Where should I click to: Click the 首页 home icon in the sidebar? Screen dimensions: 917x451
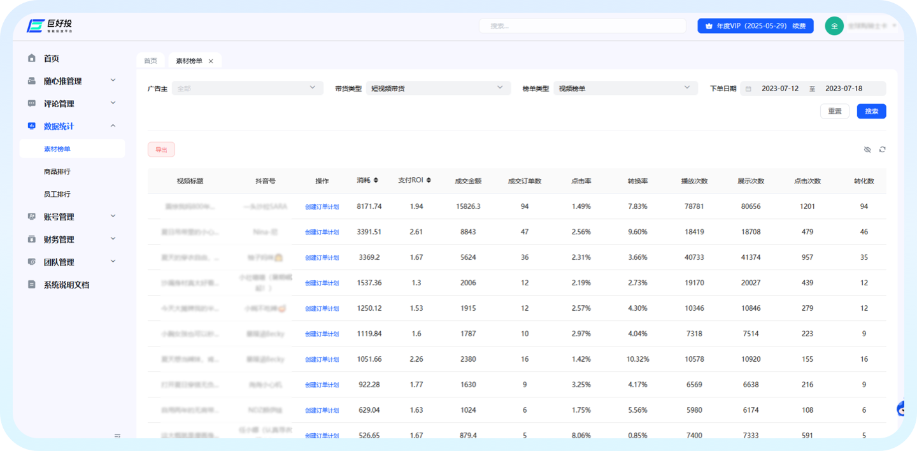click(x=32, y=59)
